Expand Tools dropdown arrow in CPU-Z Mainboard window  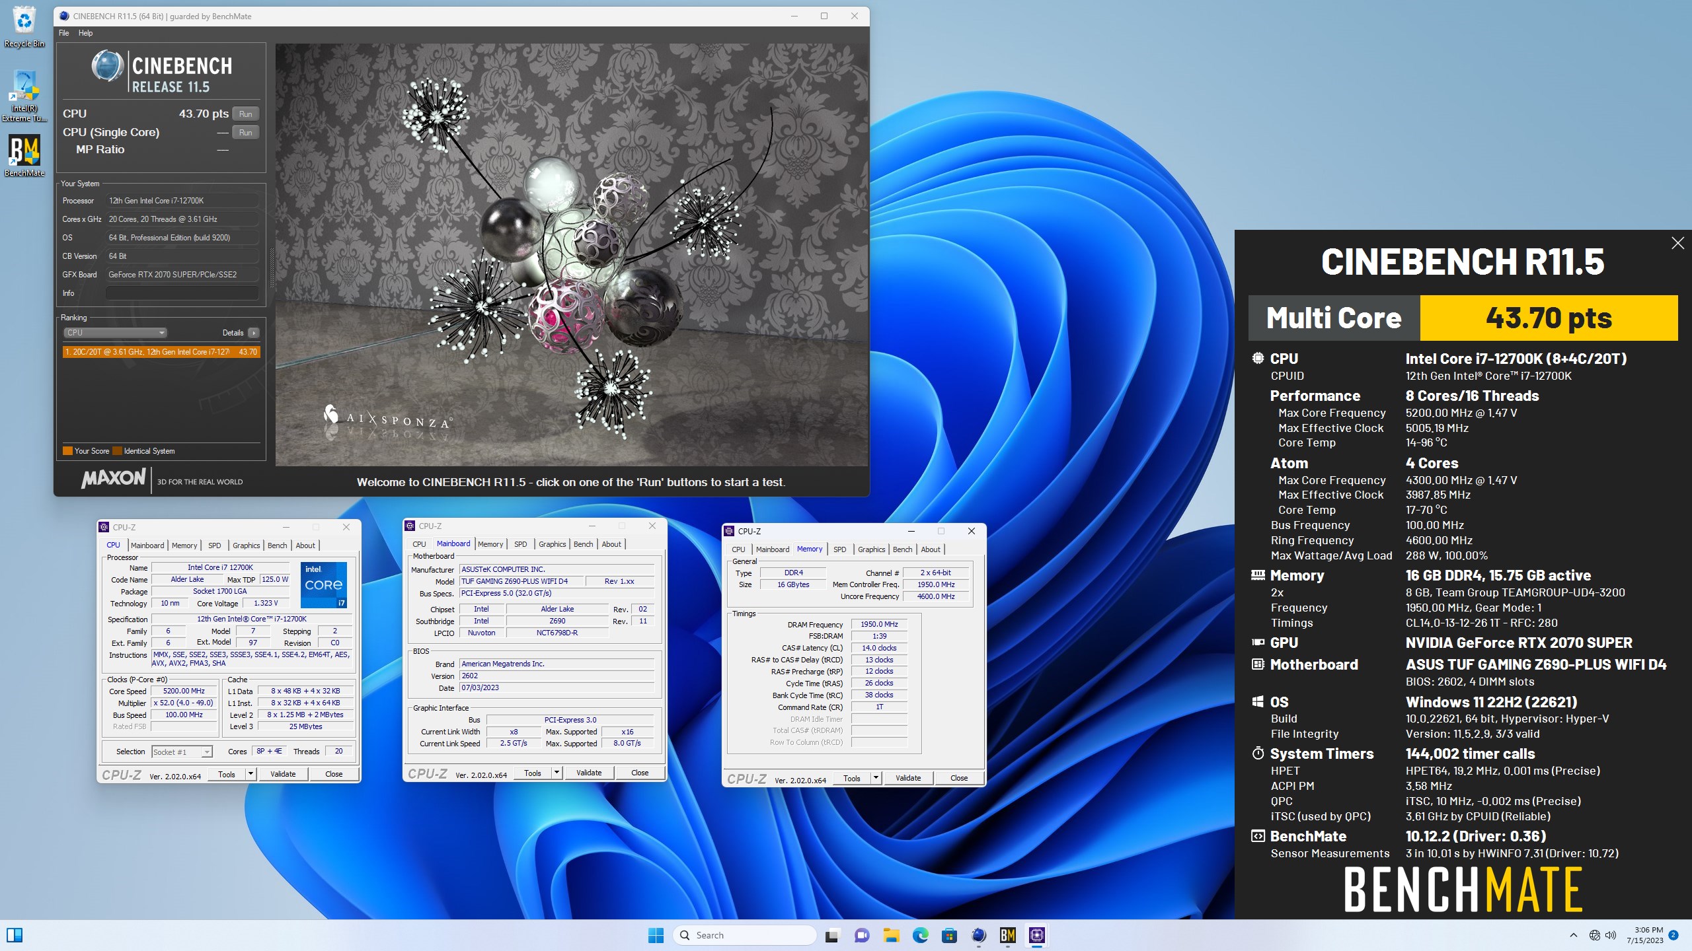coord(557,773)
